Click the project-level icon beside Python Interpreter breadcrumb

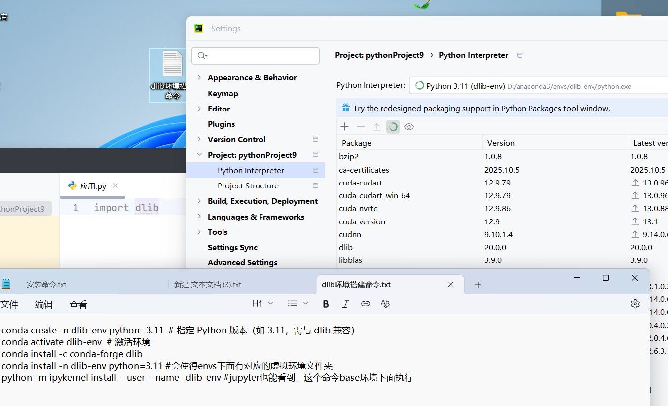520,55
